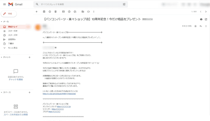210x121 pixels.
Task: Create new space plus icon
Action: point(29,92)
